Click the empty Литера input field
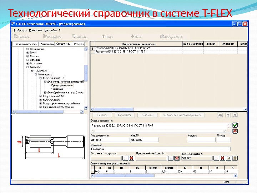This screenshot has width=257, height=193. pos(224,140)
